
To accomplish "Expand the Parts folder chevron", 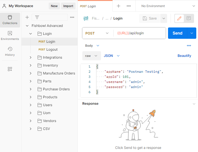I will tap(31, 81).
